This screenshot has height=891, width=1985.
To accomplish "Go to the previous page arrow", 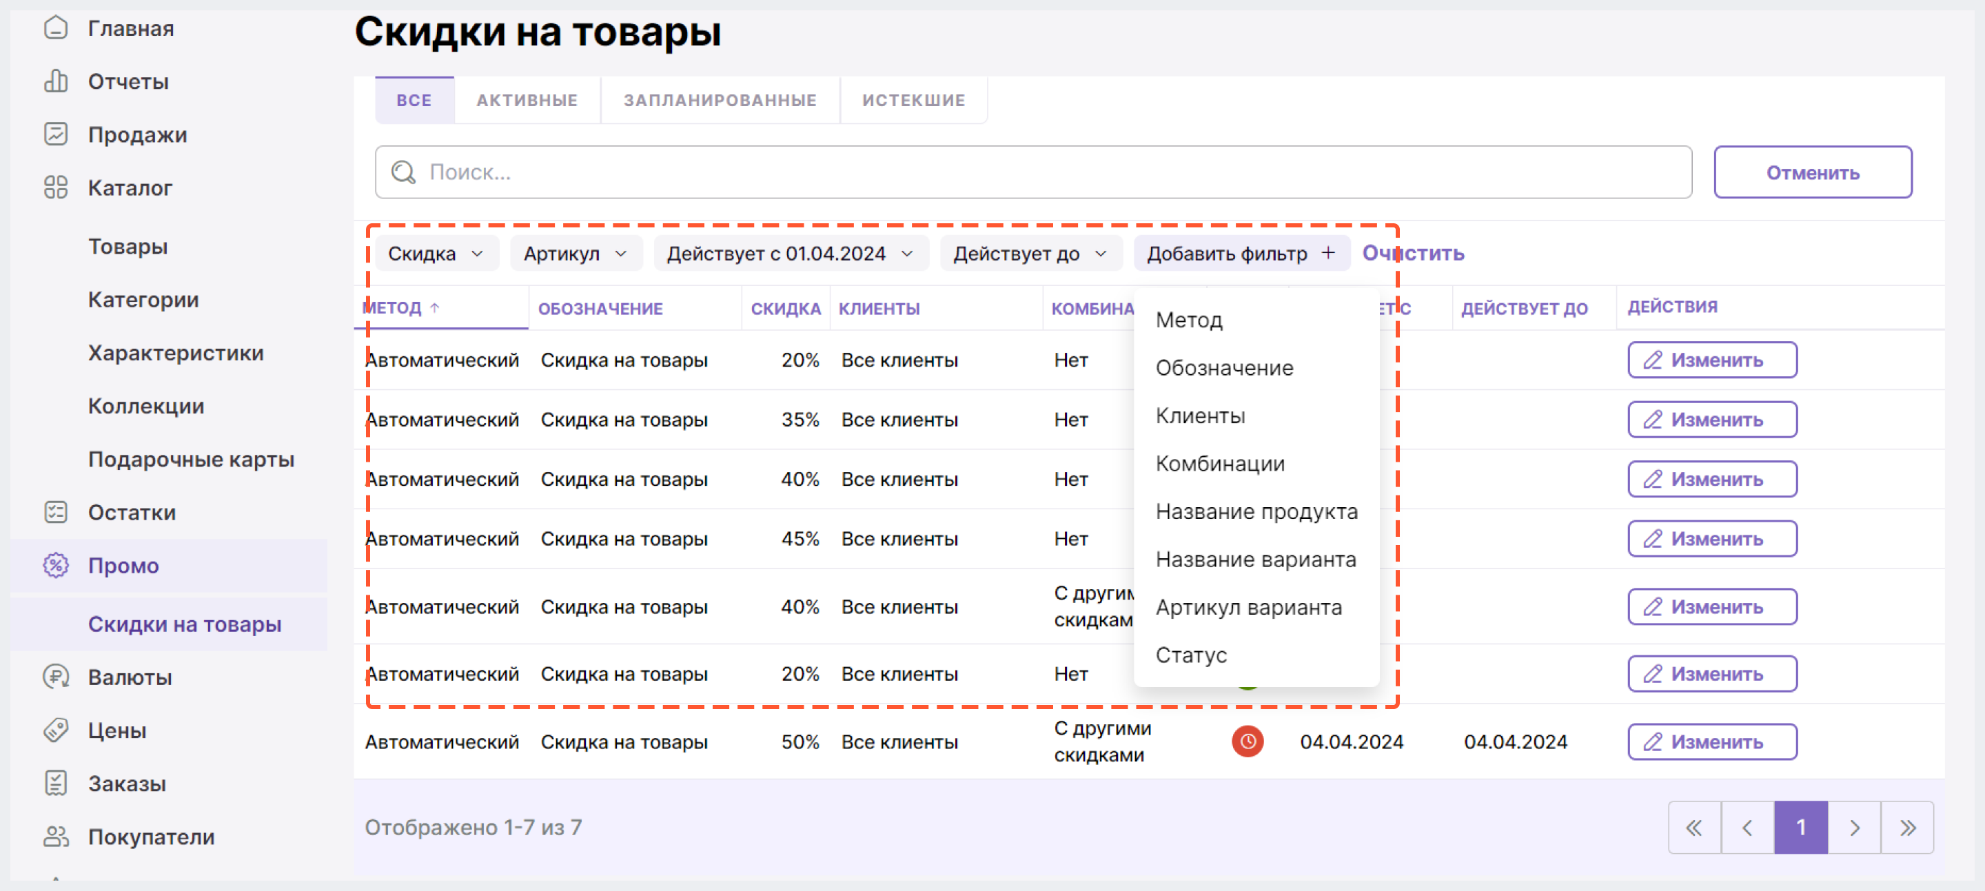I will point(1747,827).
